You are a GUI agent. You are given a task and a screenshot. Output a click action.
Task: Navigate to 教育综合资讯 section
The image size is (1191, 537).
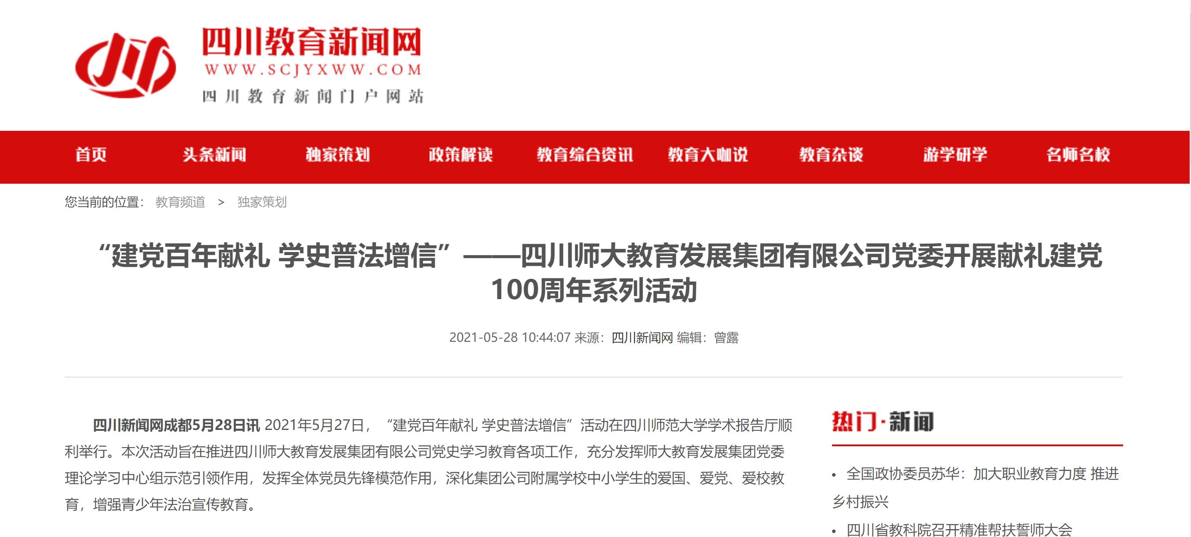point(585,155)
